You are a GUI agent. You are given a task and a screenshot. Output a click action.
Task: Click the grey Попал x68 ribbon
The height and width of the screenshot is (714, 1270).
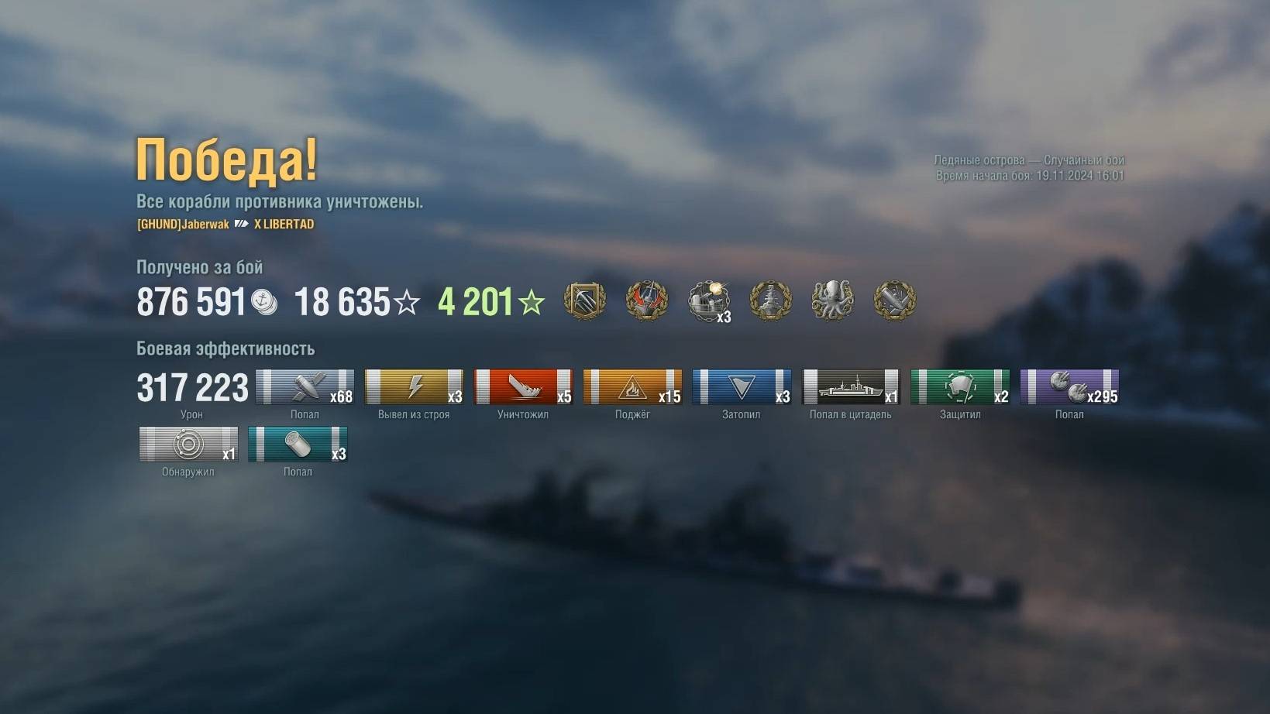[x=305, y=386]
